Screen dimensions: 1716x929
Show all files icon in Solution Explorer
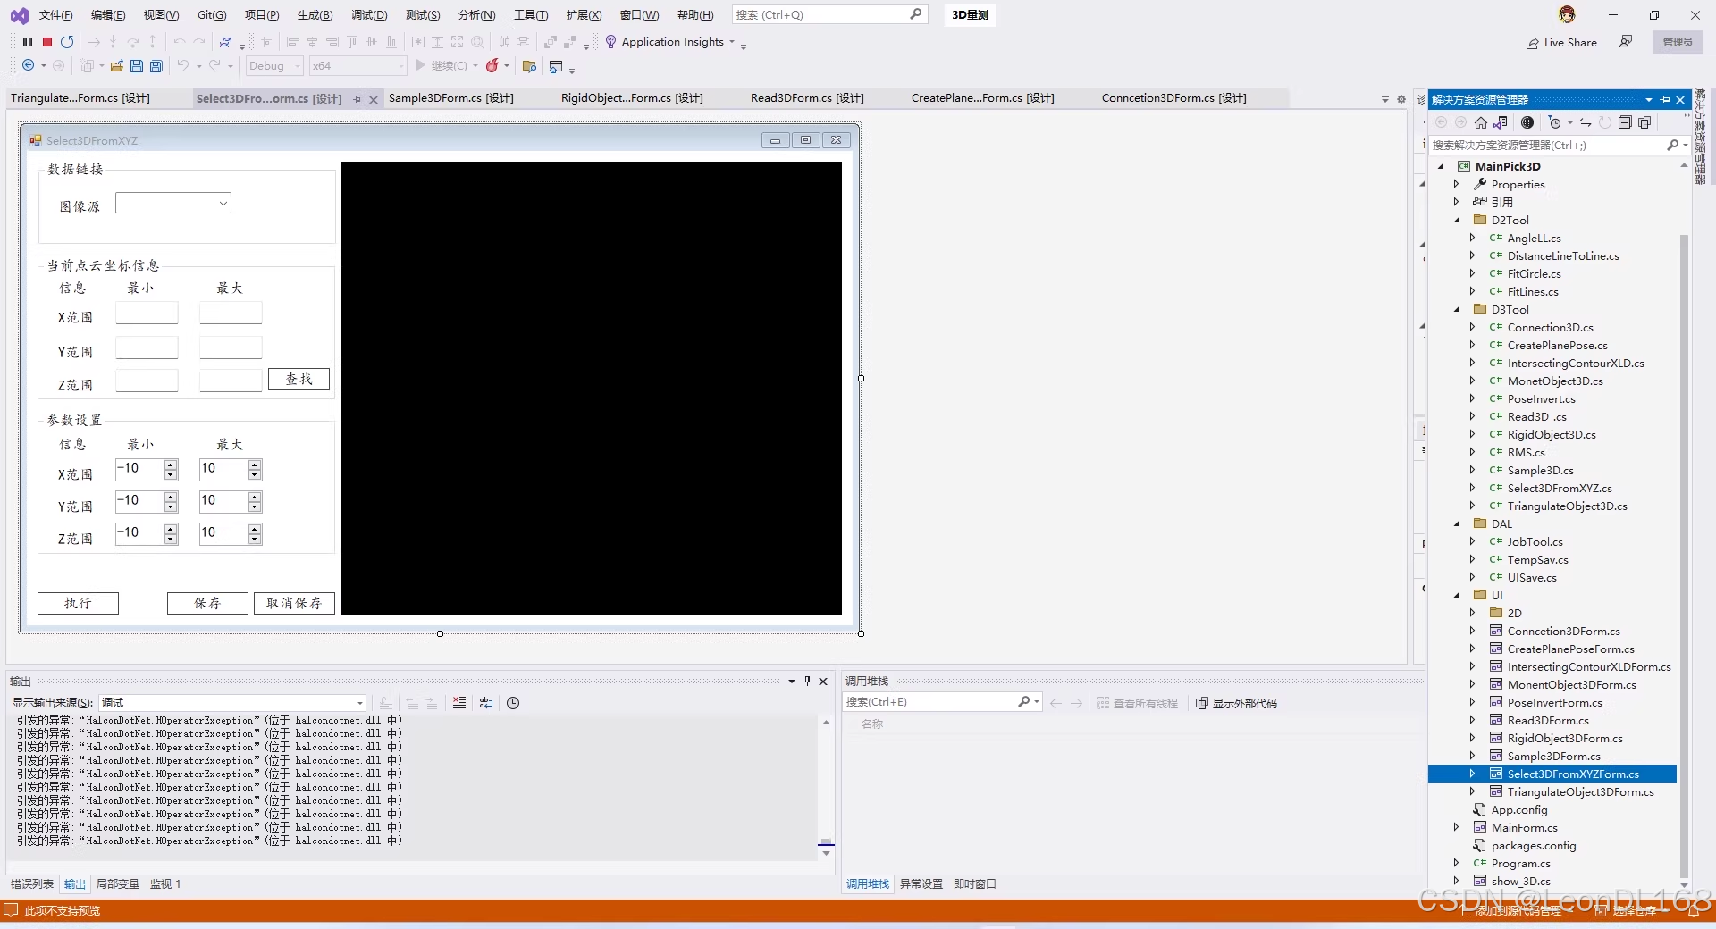point(1644,122)
